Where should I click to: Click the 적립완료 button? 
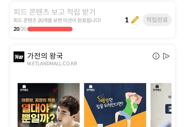tap(157, 20)
